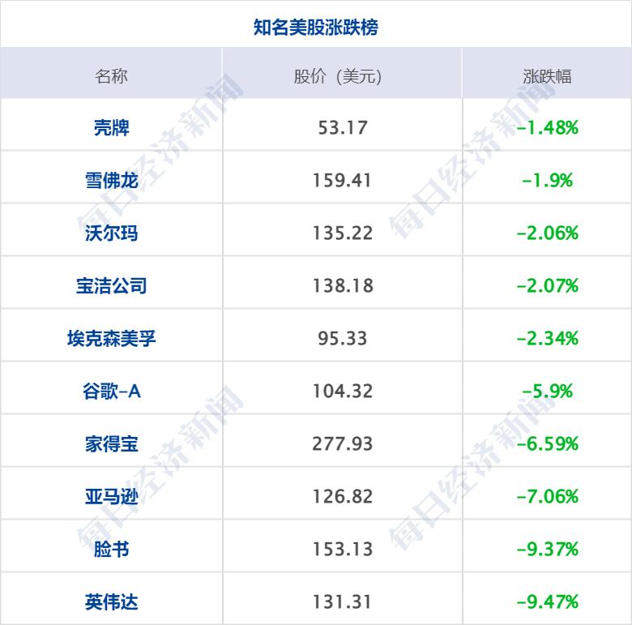Open the 宝洁公司 stock name link
632x625 pixels.
(x=111, y=285)
